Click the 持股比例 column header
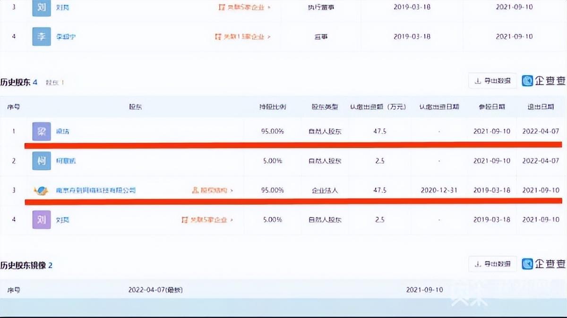This screenshot has width=567, height=318. [x=272, y=107]
